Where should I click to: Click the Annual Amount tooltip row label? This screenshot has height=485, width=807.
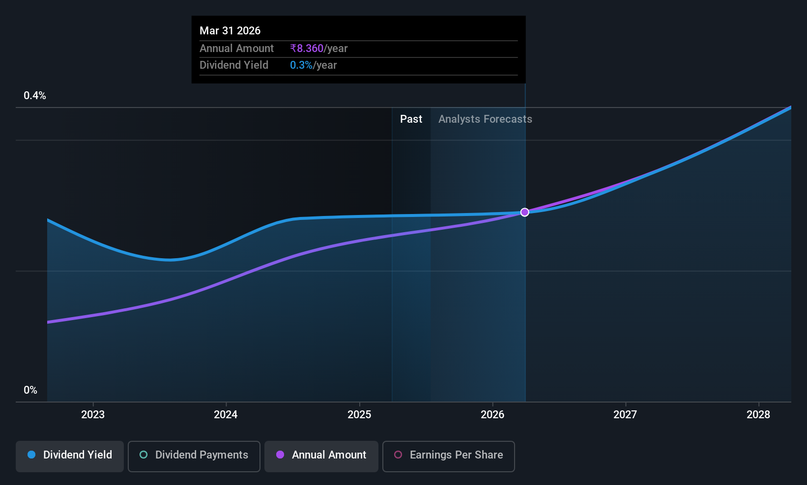point(236,49)
